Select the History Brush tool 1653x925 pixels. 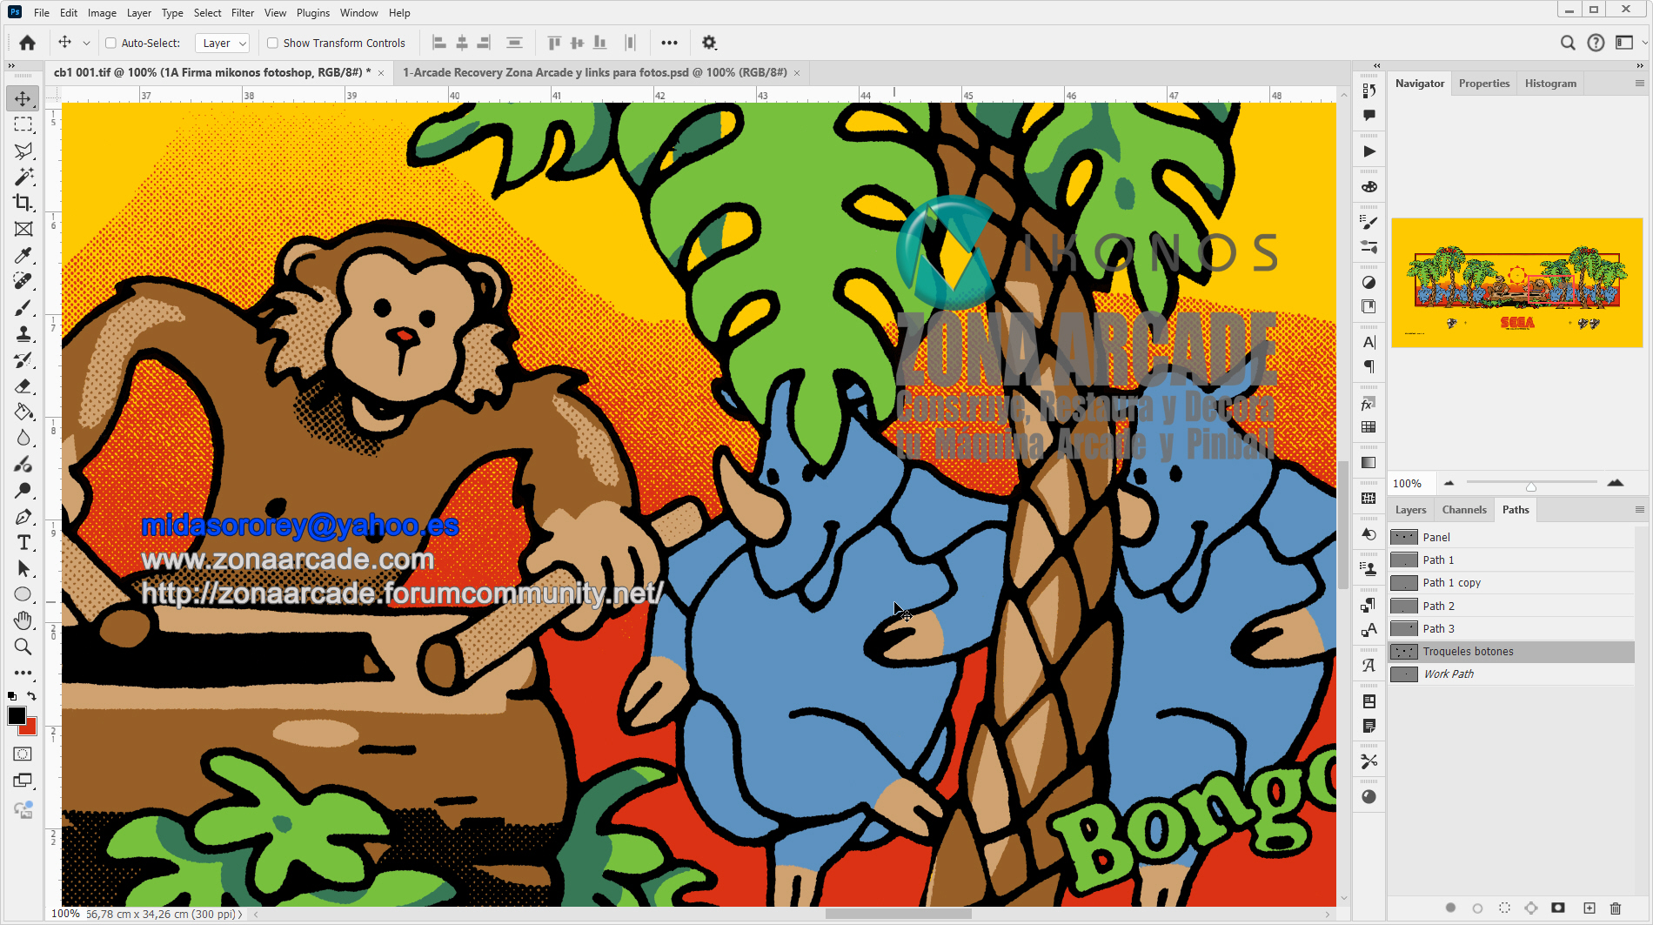(23, 360)
